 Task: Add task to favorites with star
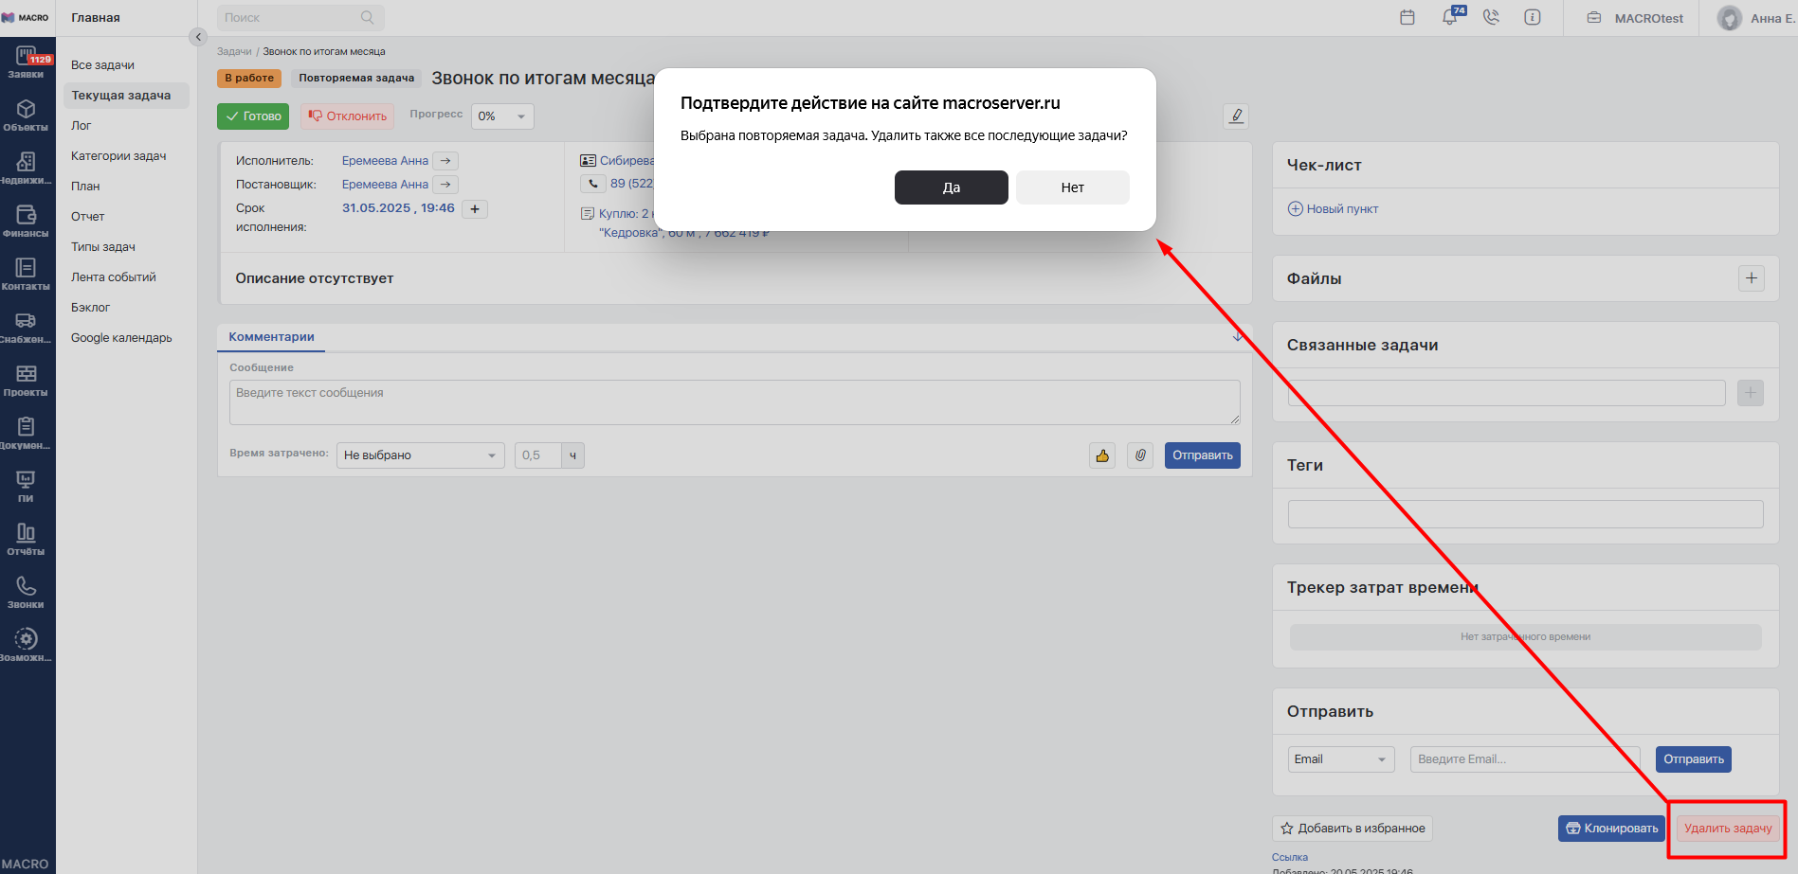[x=1352, y=829]
